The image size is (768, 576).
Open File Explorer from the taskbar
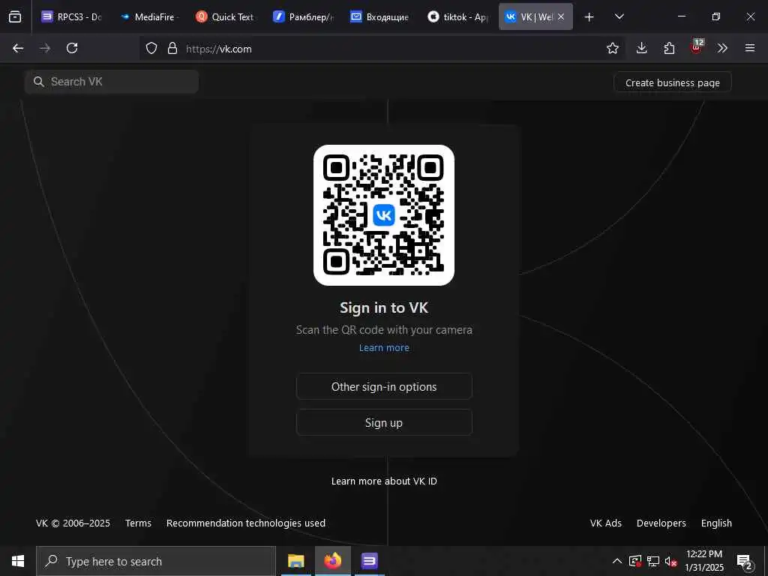click(x=295, y=561)
